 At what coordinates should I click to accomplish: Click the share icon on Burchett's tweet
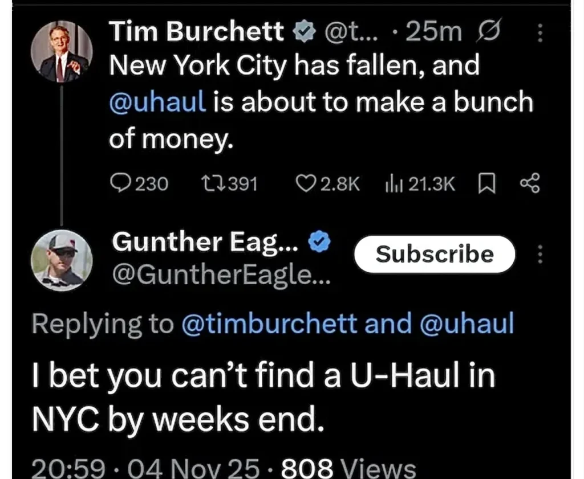[x=529, y=183]
